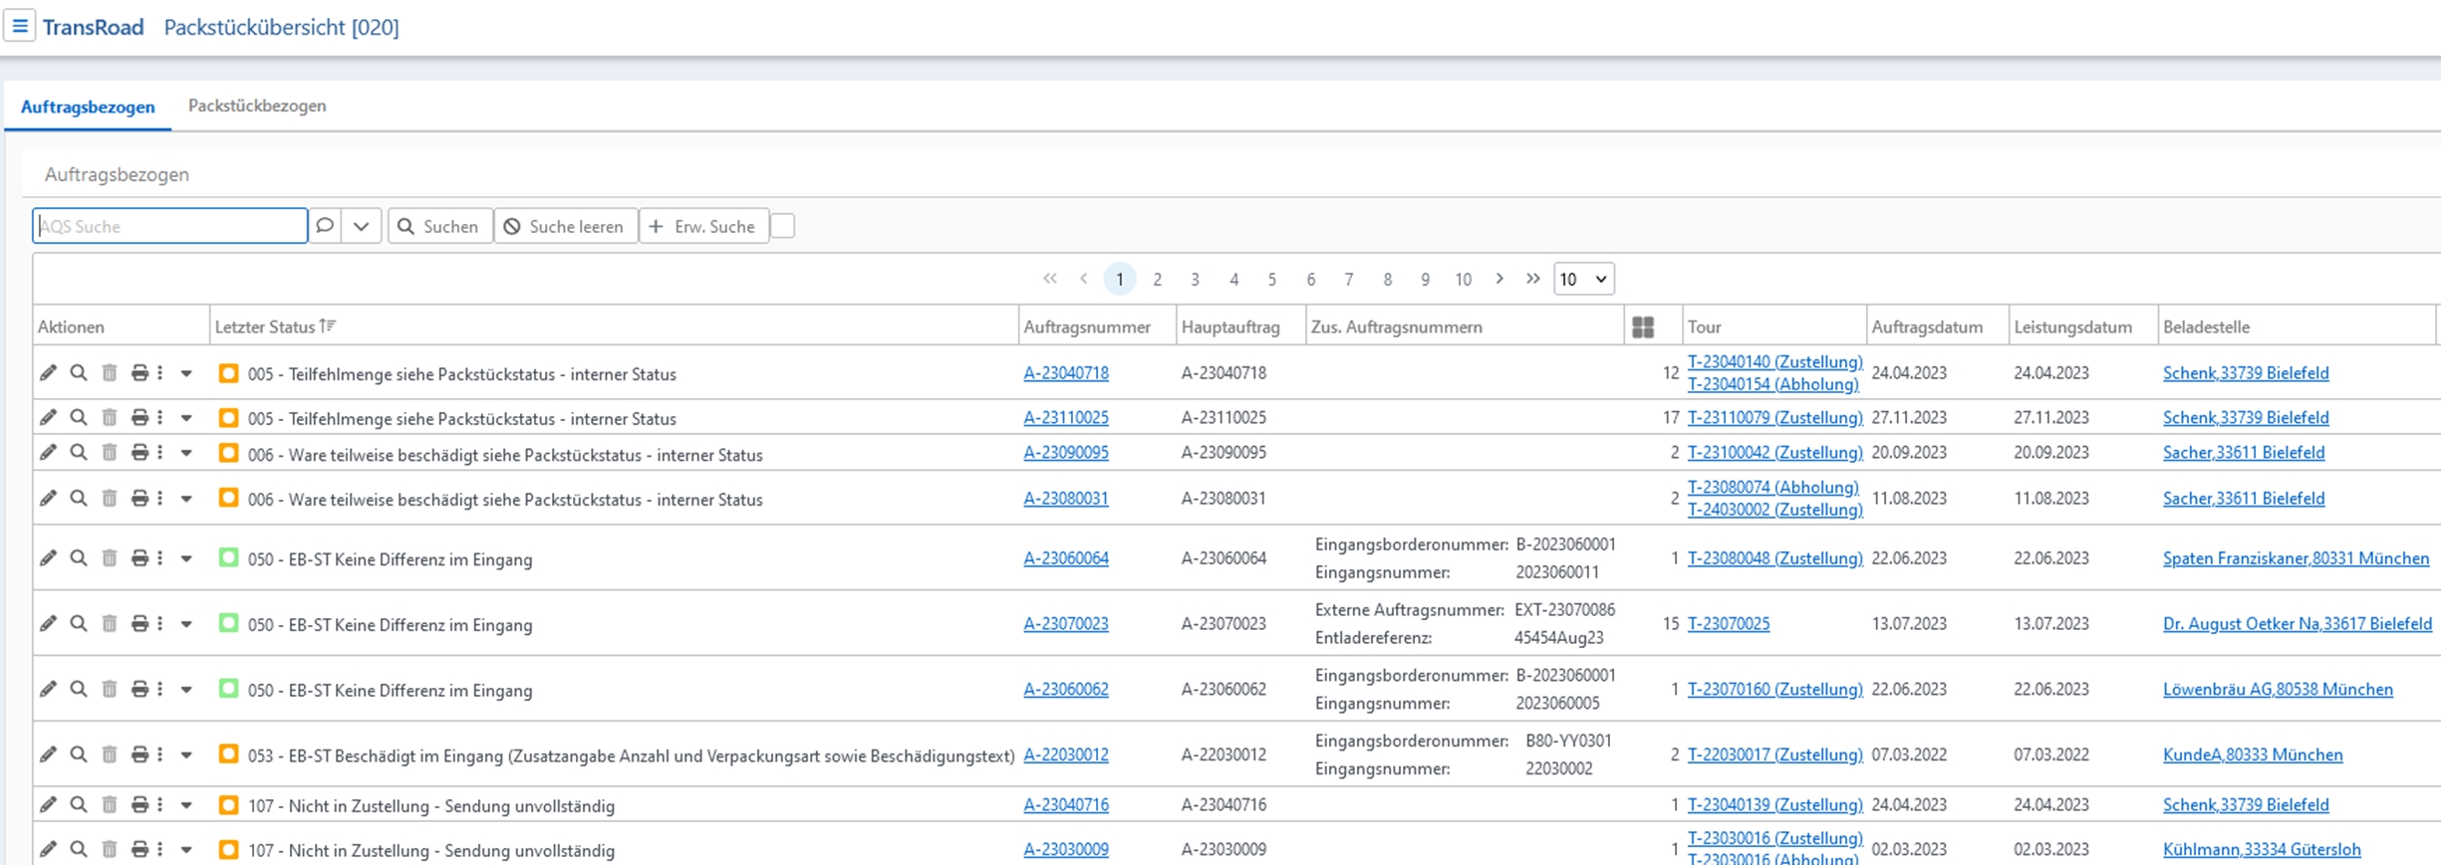Expand row arrow for order A-23070023
The image size is (2441, 865).
pos(186,624)
